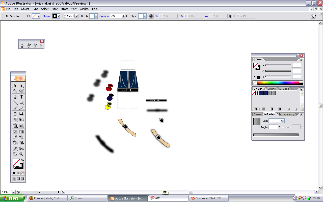Click the Add Anchor Point tool
This screenshot has height=202, width=323.
tap(29, 46)
